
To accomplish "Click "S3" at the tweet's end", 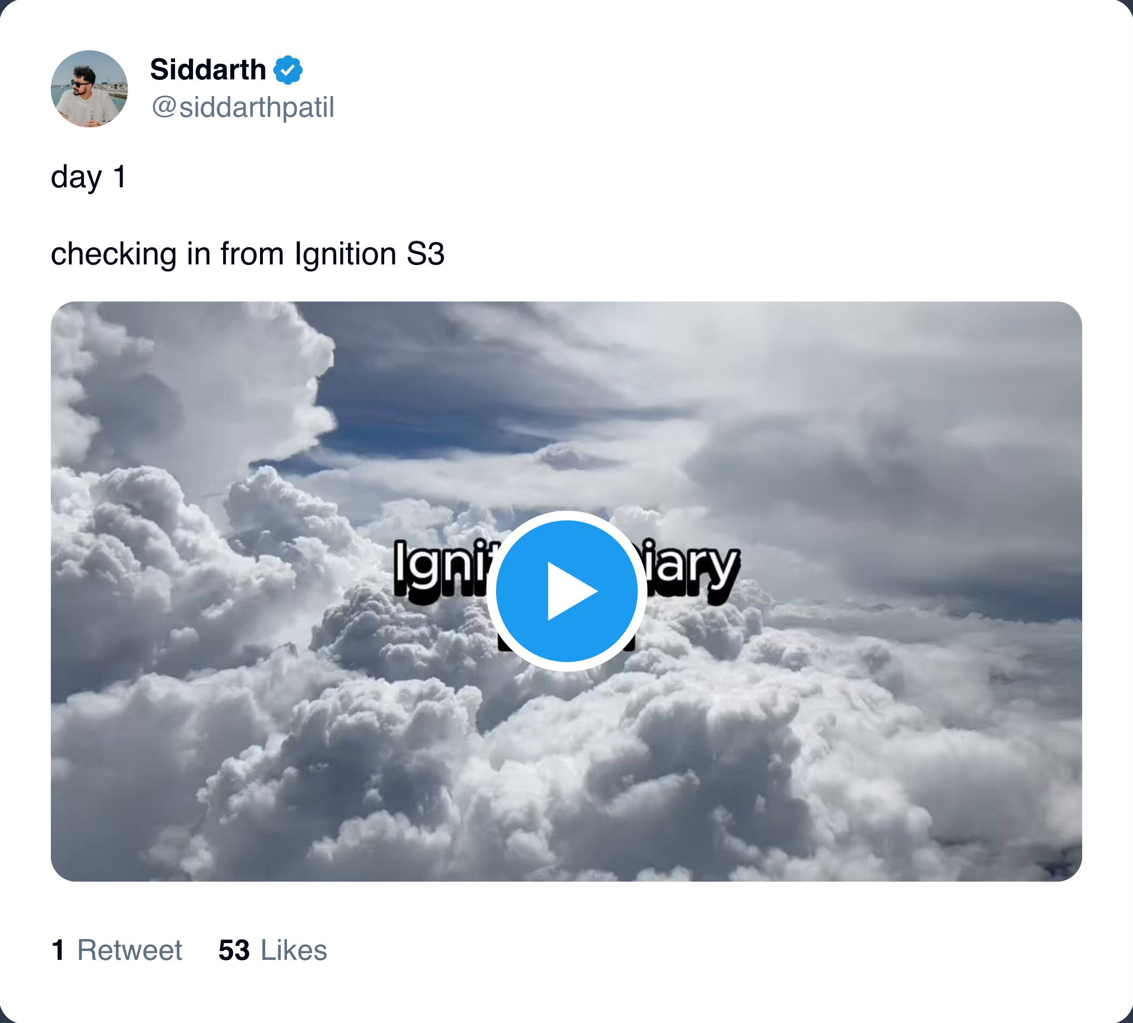I will pos(426,254).
